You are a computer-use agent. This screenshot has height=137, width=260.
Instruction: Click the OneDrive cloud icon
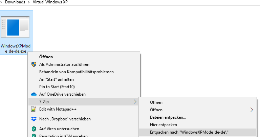pyautogui.click(x=34, y=94)
